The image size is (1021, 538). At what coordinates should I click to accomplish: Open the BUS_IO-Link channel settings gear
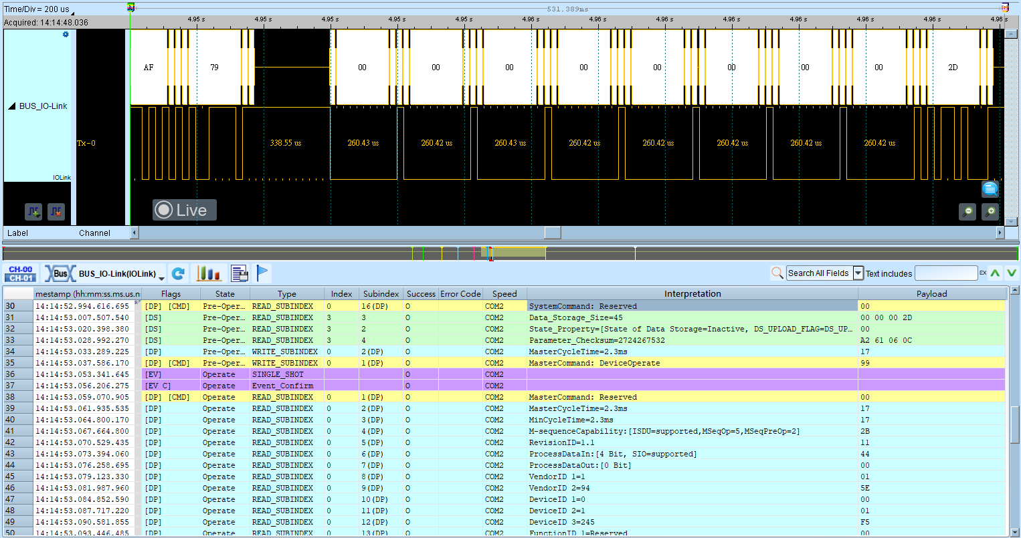pos(66,35)
